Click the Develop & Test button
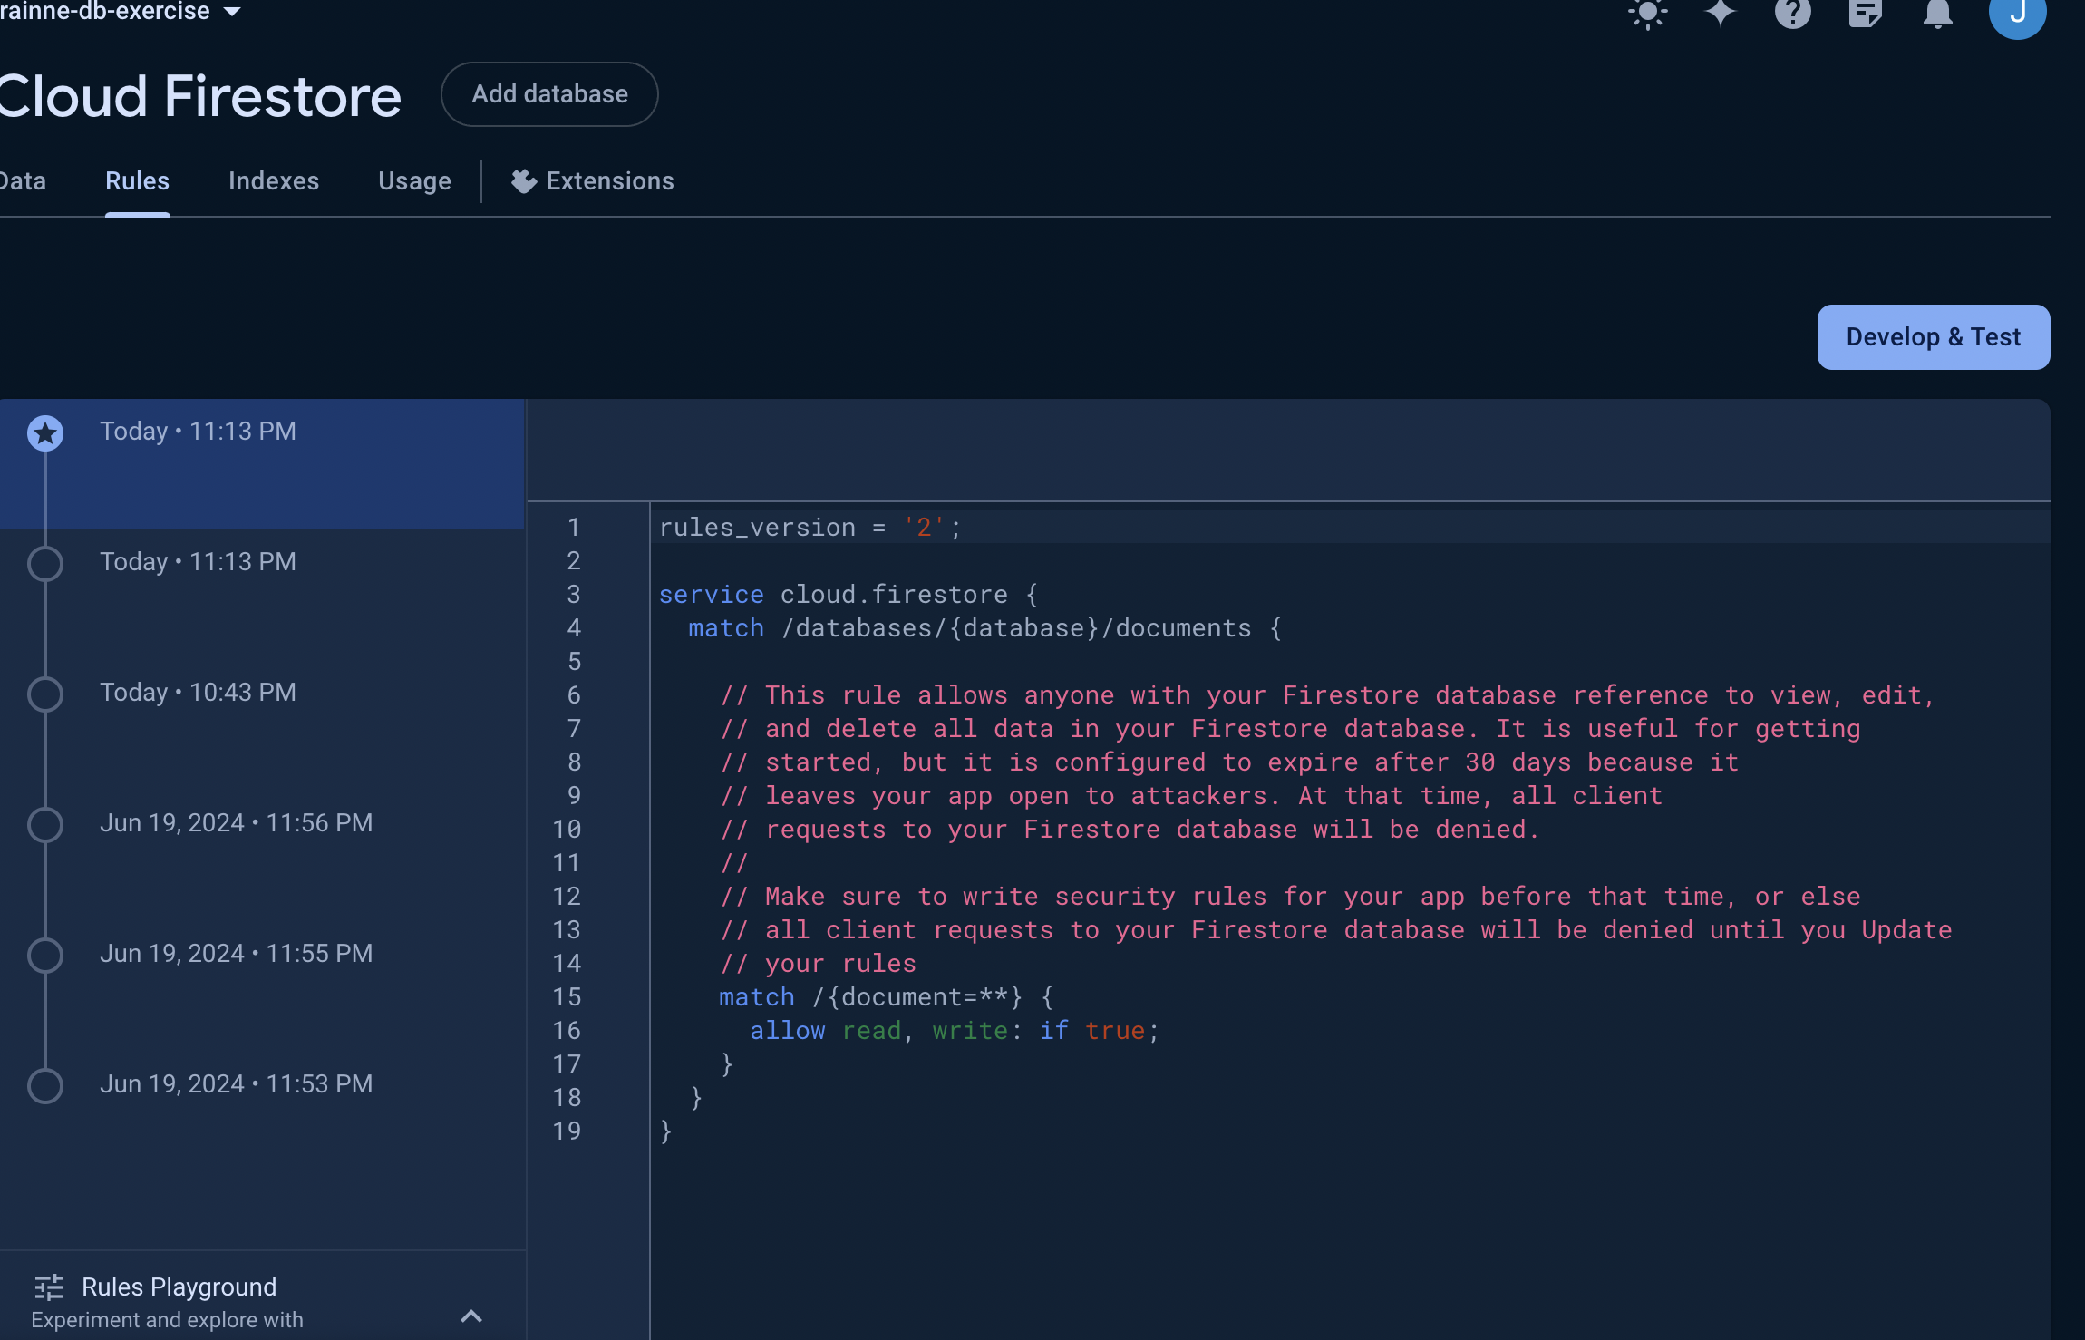 click(x=1934, y=337)
